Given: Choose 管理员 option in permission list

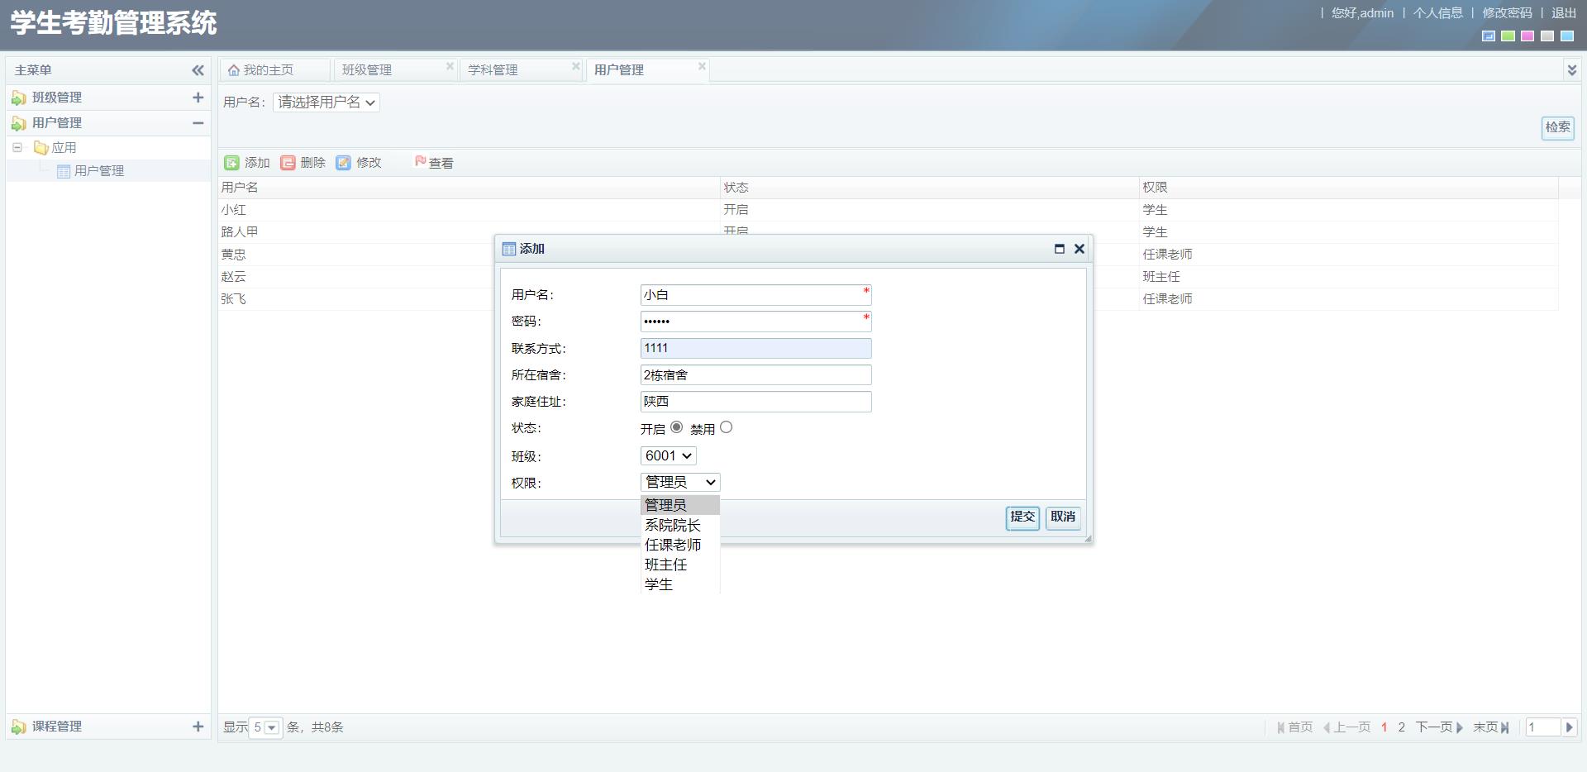Looking at the screenshot, I should tap(680, 505).
